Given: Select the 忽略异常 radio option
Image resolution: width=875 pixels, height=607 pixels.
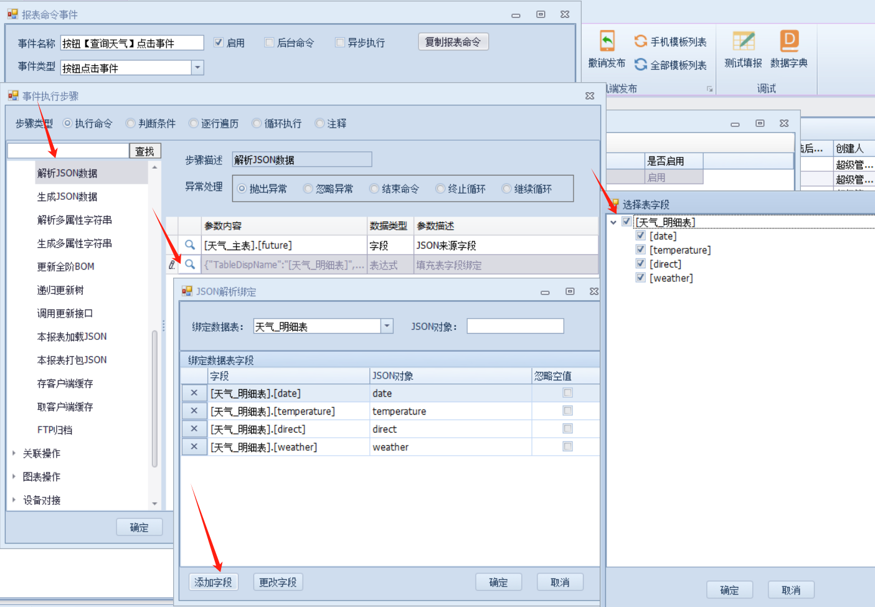Looking at the screenshot, I should pos(308,189).
